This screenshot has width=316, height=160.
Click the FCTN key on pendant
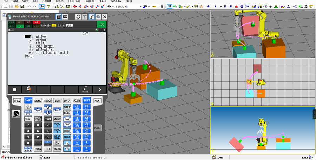pyautogui.click(x=77, y=101)
